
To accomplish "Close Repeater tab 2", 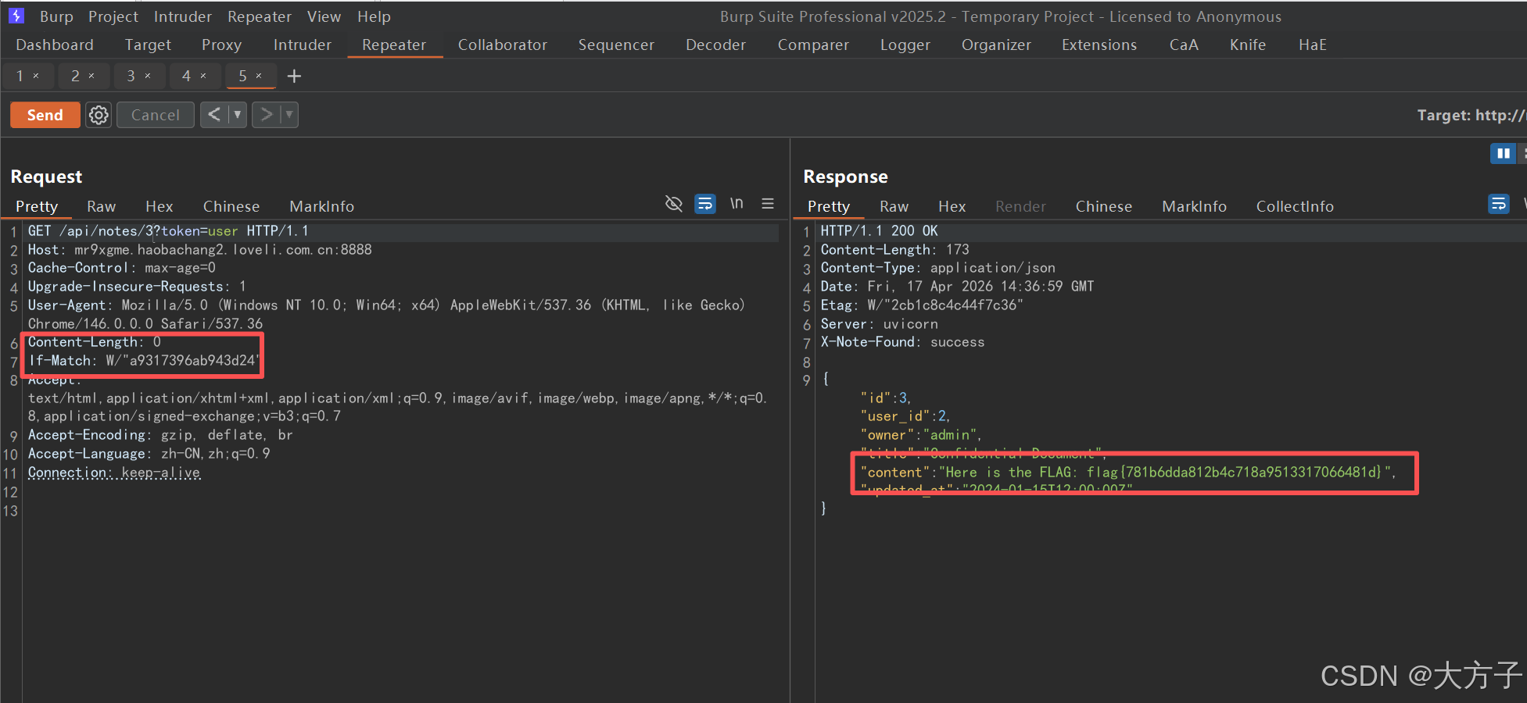I will coord(91,76).
